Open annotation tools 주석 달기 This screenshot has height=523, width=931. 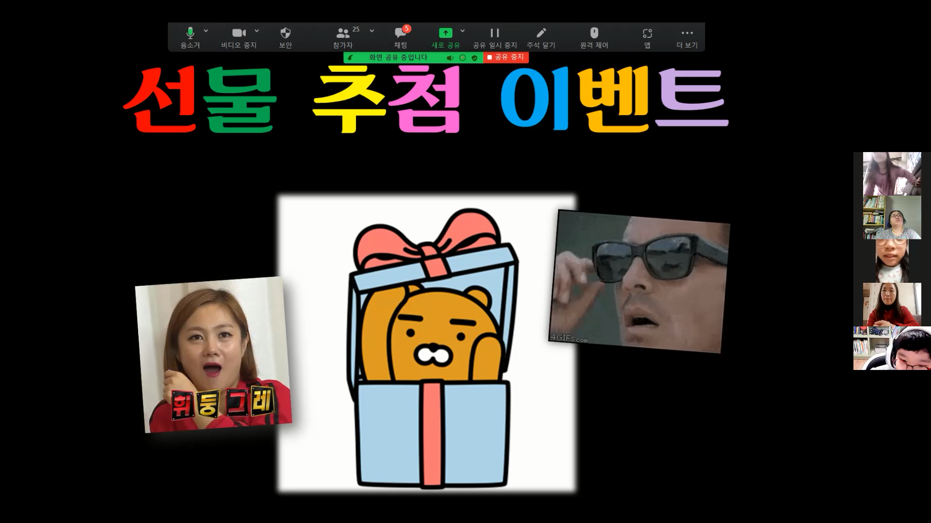pos(541,37)
